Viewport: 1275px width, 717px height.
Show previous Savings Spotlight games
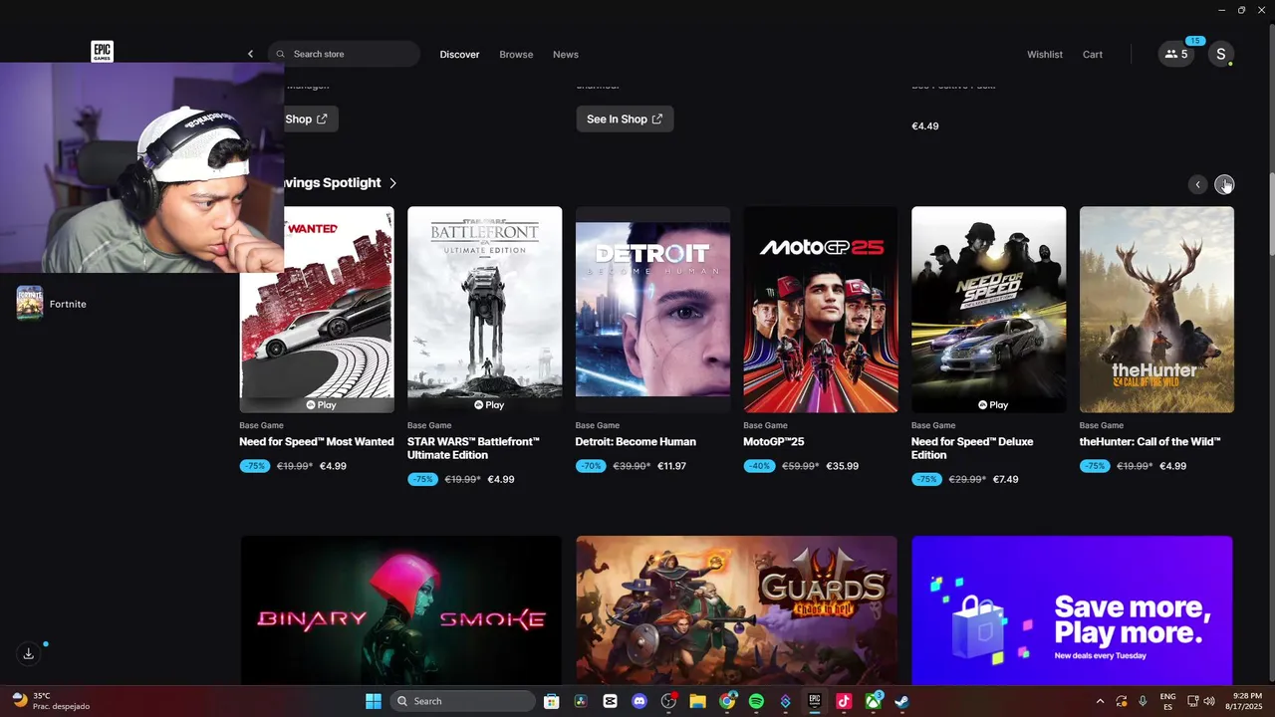coord(1197,184)
